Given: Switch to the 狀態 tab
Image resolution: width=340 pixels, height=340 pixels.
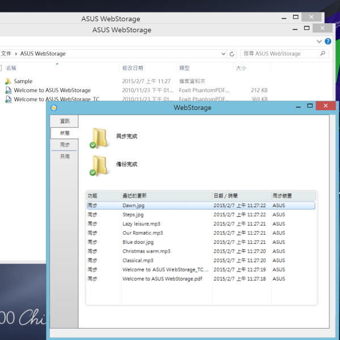Looking at the screenshot, I should pos(65,133).
